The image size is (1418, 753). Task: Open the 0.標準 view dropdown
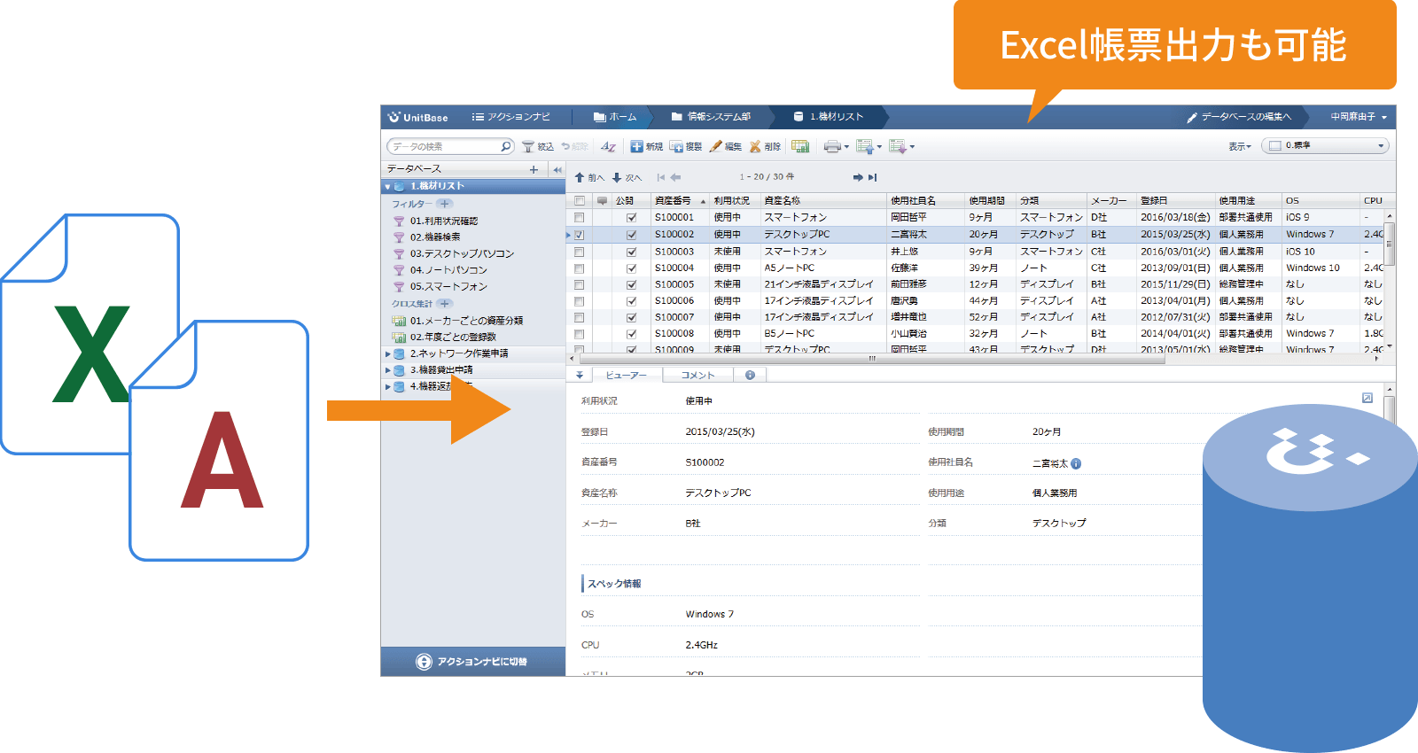(x=1326, y=146)
